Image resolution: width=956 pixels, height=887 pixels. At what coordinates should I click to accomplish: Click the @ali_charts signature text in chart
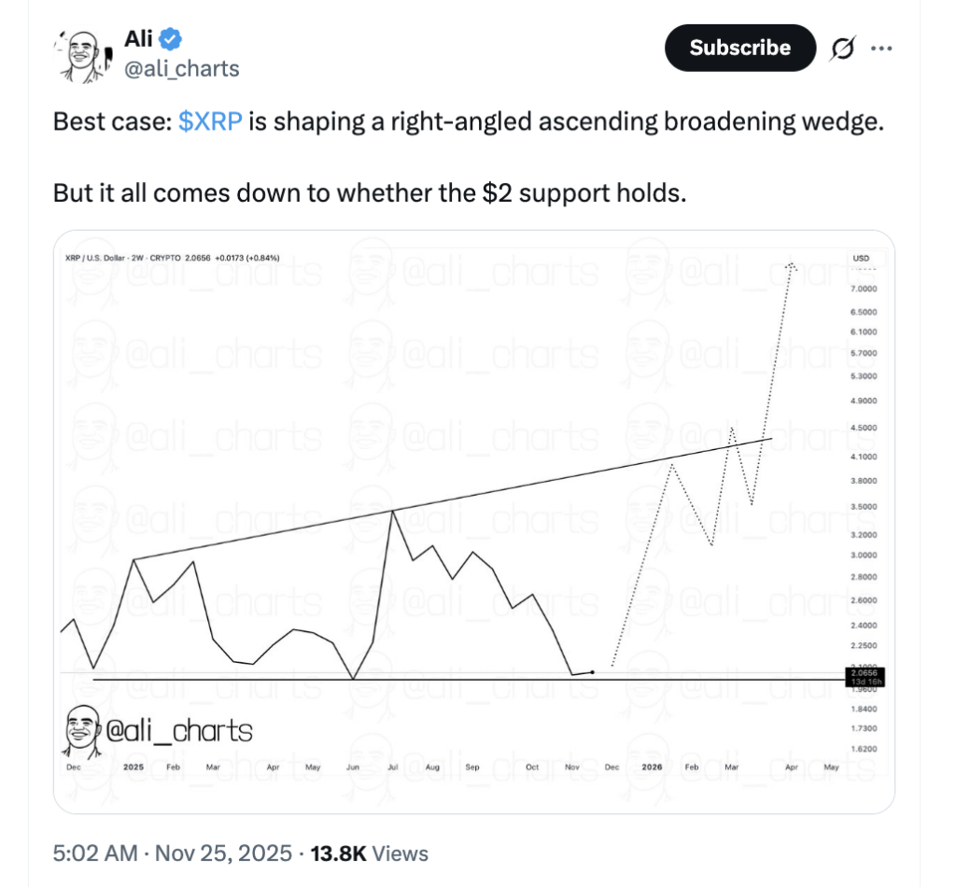pos(180,730)
